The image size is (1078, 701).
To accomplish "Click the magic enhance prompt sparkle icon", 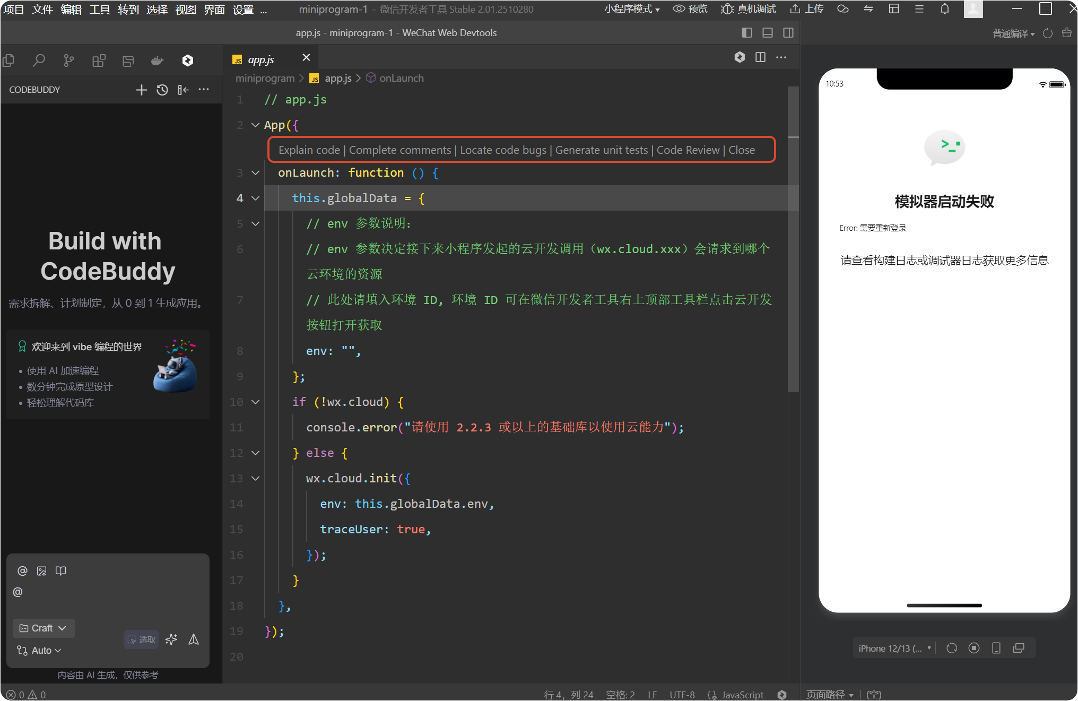I will click(x=171, y=639).
